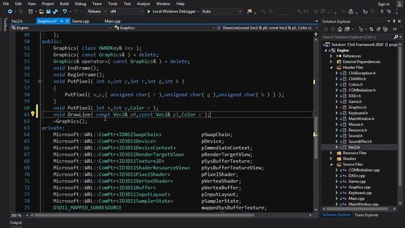This screenshot has width=405, height=228.
Task: Pin the Graphics.h tab with the pin icon
Action: click(x=62, y=21)
